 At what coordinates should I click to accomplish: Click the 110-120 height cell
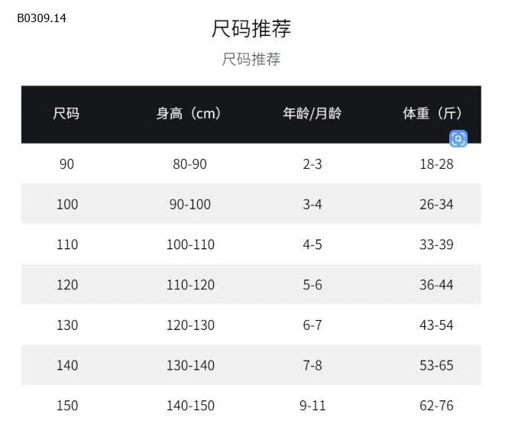point(190,285)
